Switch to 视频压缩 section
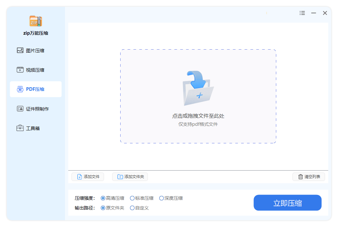Image resolution: width=338 pixels, height=227 pixels. 35,70
